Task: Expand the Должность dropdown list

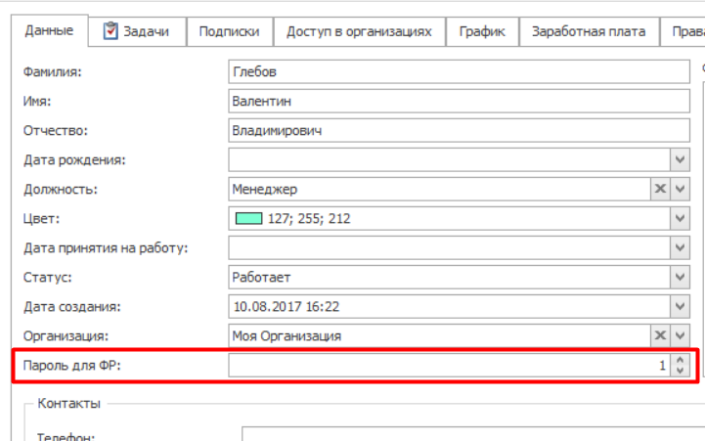Action: click(681, 189)
